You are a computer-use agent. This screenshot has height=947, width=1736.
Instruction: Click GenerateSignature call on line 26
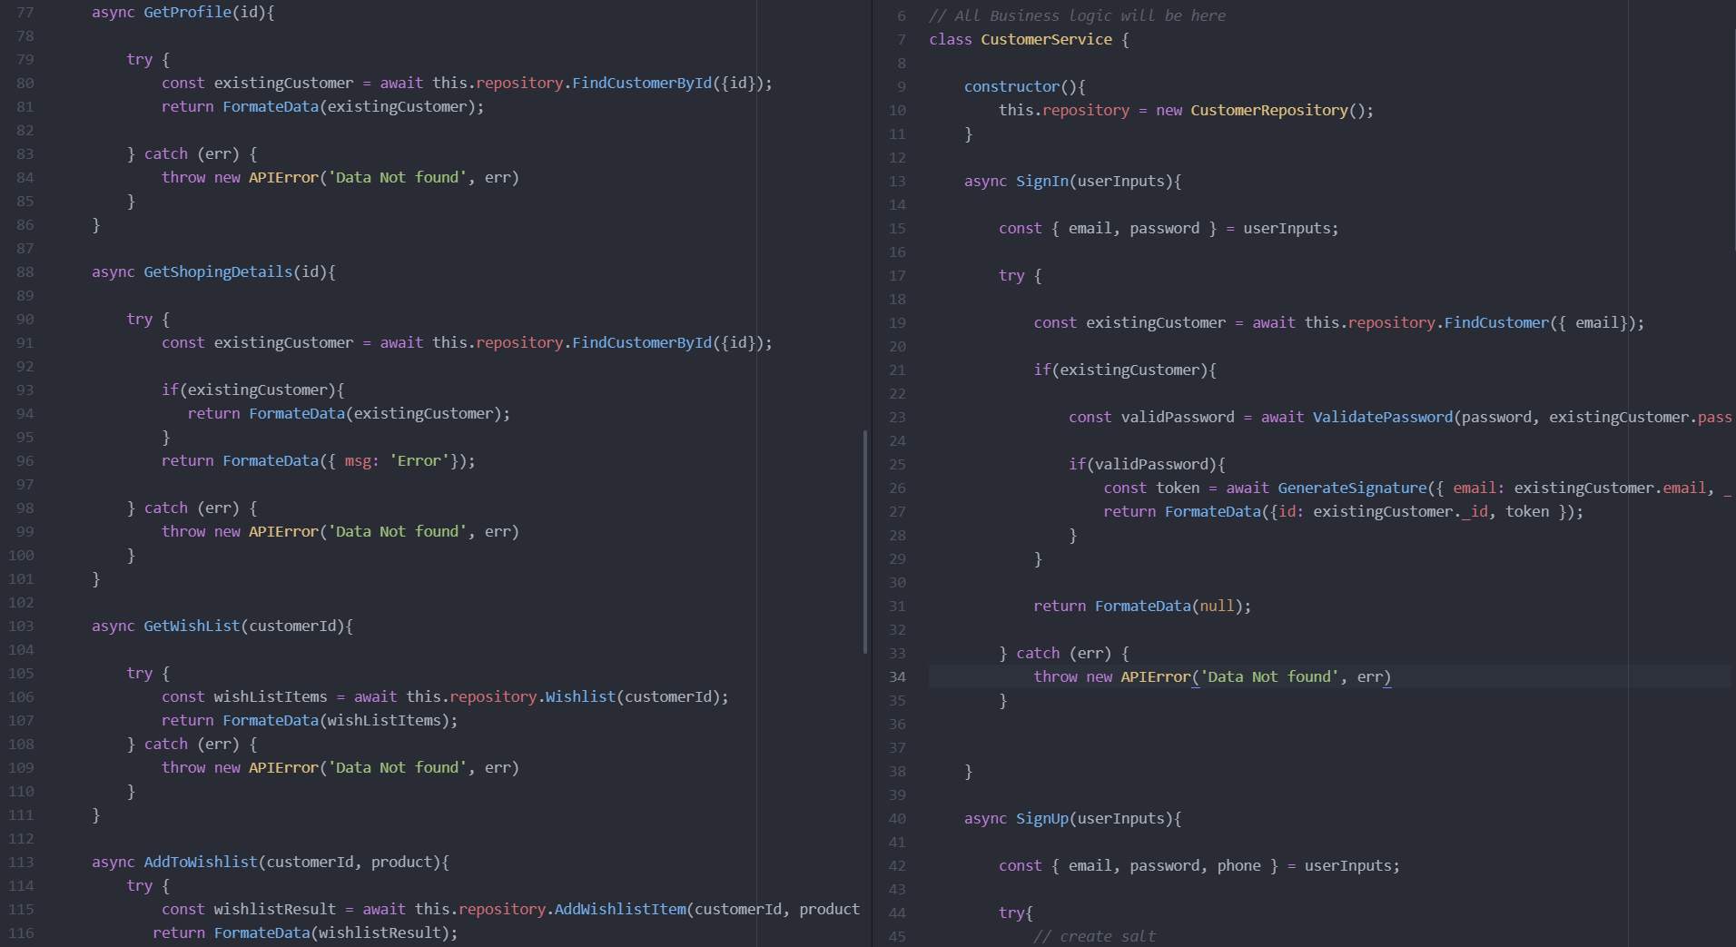point(1353,488)
